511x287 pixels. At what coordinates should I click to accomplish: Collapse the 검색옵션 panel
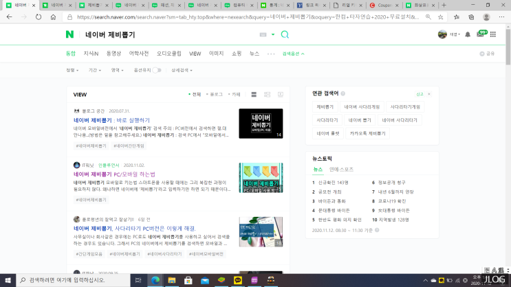[293, 54]
